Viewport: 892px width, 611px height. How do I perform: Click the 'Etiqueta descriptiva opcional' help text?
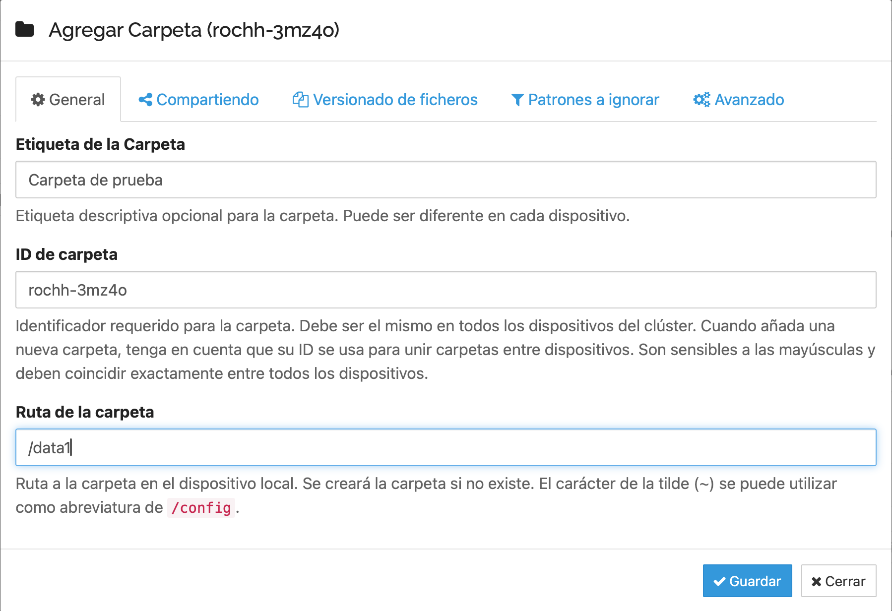click(x=322, y=216)
